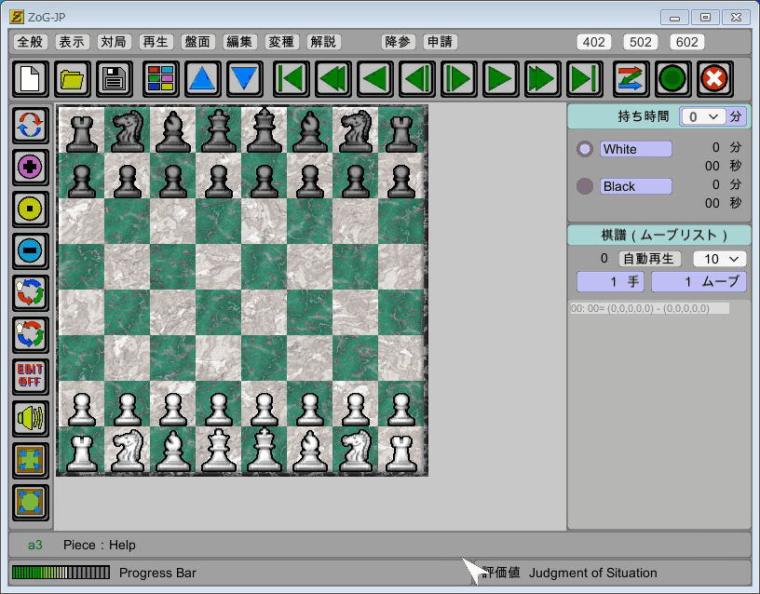The height and width of the screenshot is (594, 760).
Task: Open the colored grid board icon
Action: pos(160,78)
